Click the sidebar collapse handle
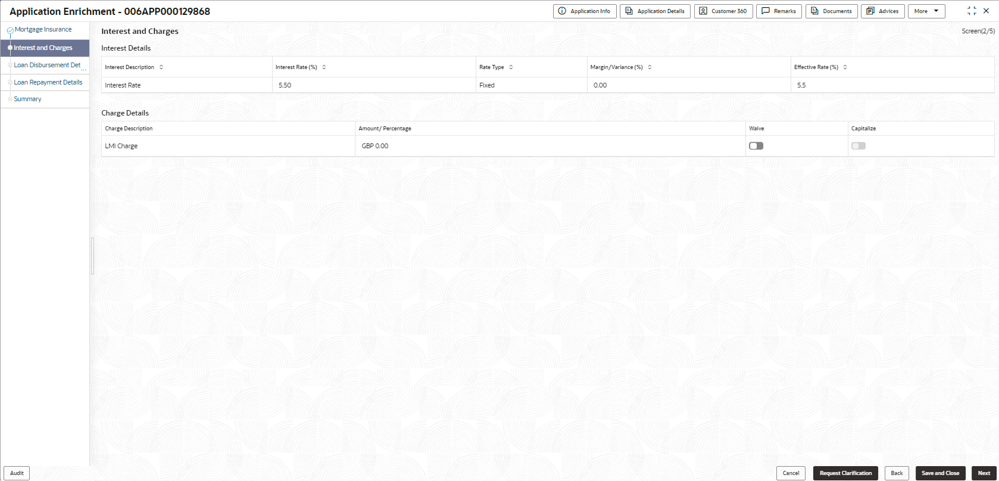999x481 pixels. pos(92,256)
